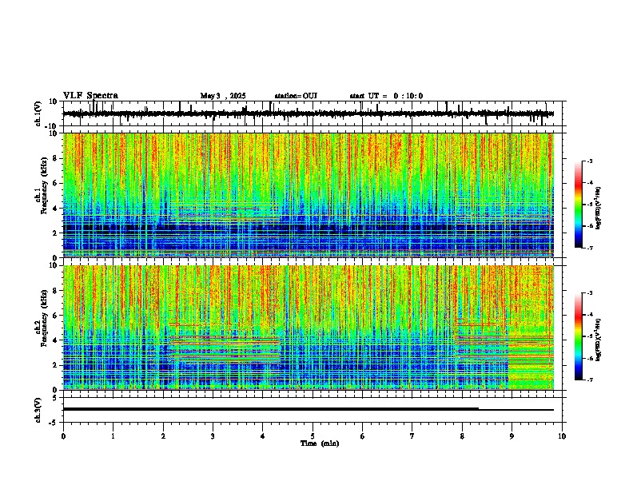This screenshot has height=489, width=633.
Task: Click the time axis tick labeled 5
Action: click(x=313, y=436)
